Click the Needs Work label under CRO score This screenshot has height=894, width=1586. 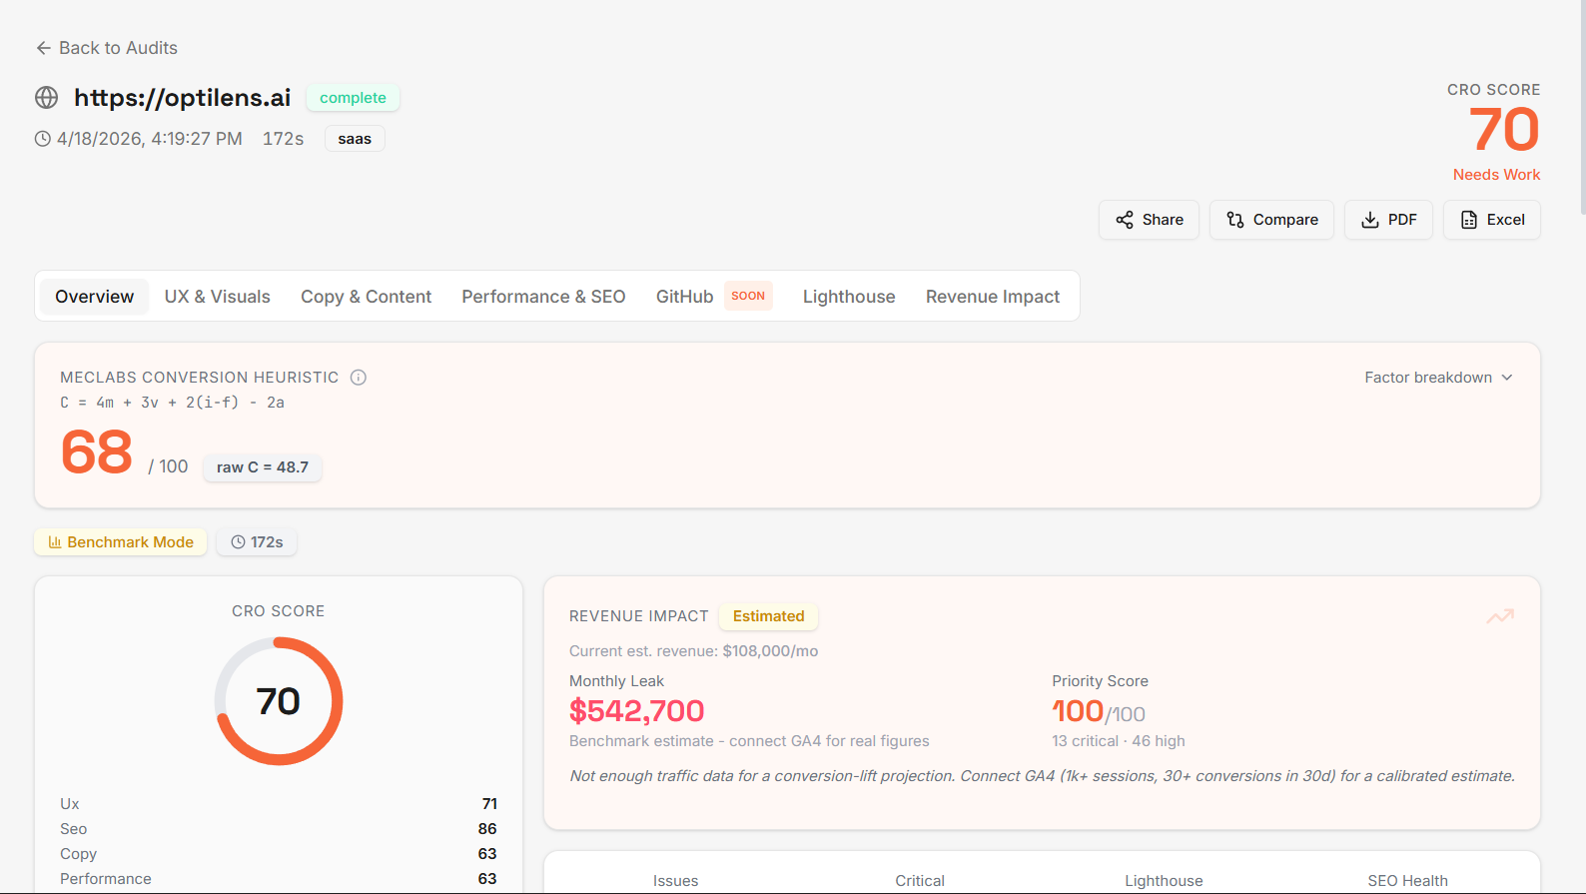1496,174
